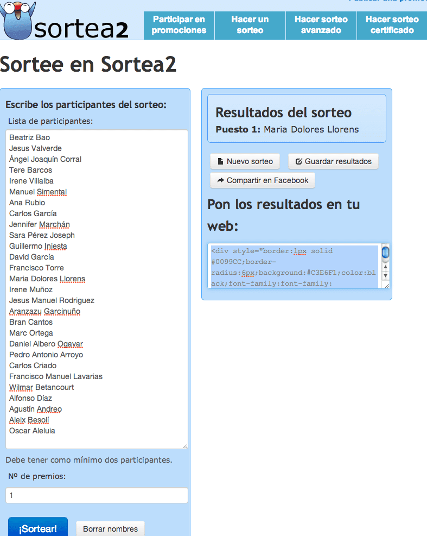Click the name 'Ángel Joaquín Corral'
This screenshot has width=427, height=536.
coord(45,159)
